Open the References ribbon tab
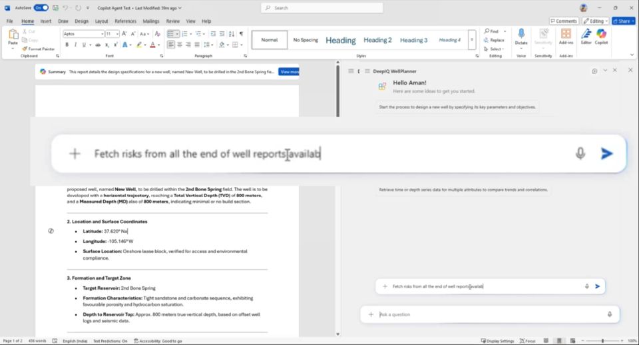This screenshot has width=639, height=345. (x=125, y=21)
